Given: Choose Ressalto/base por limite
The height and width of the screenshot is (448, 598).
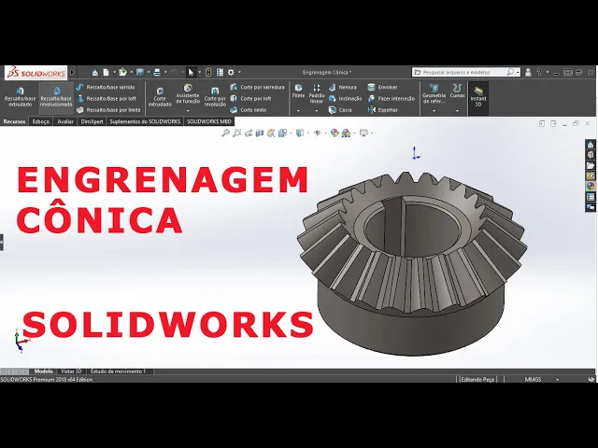Looking at the screenshot, I should 108,110.
